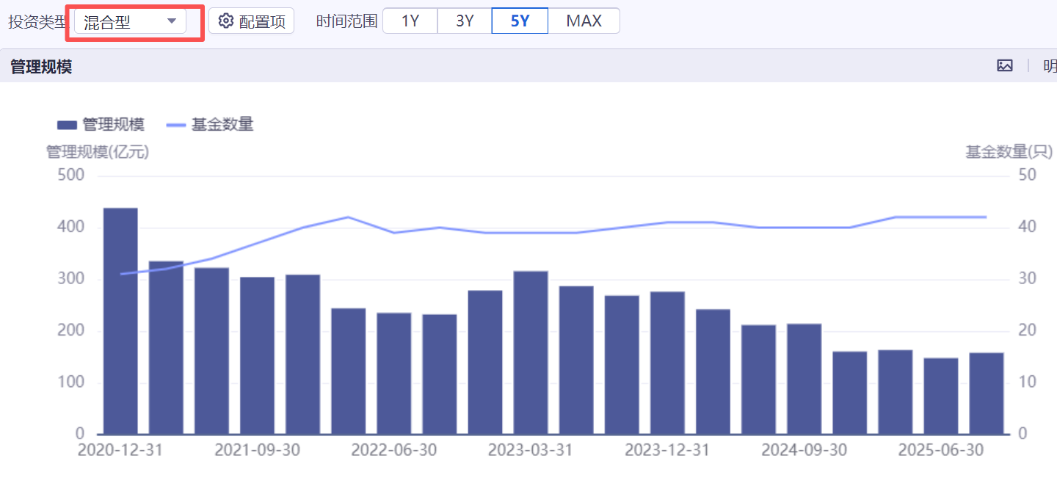Viewport: 1057px width, 478px height.
Task: Select the 2023-03-31 management scale bar
Action: coord(531,352)
